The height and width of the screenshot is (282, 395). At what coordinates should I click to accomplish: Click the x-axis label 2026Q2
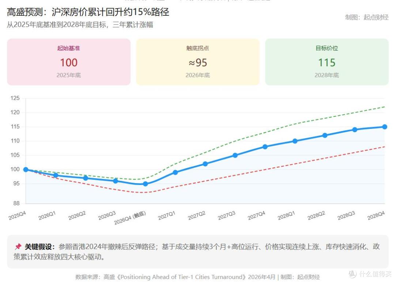point(77,216)
